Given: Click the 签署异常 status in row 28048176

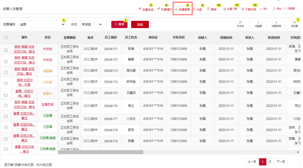Looking at the screenshot, I should (x=48, y=105).
